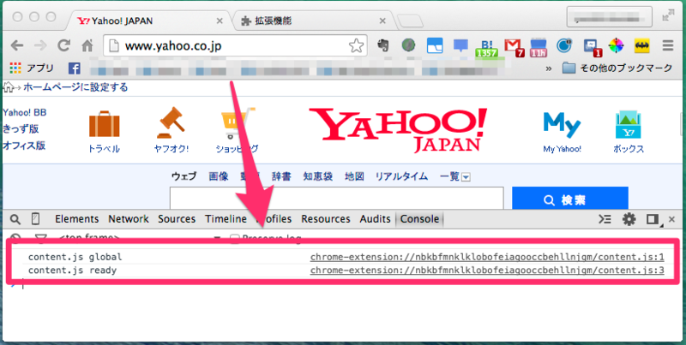Select the 辞書 search category

281,176
